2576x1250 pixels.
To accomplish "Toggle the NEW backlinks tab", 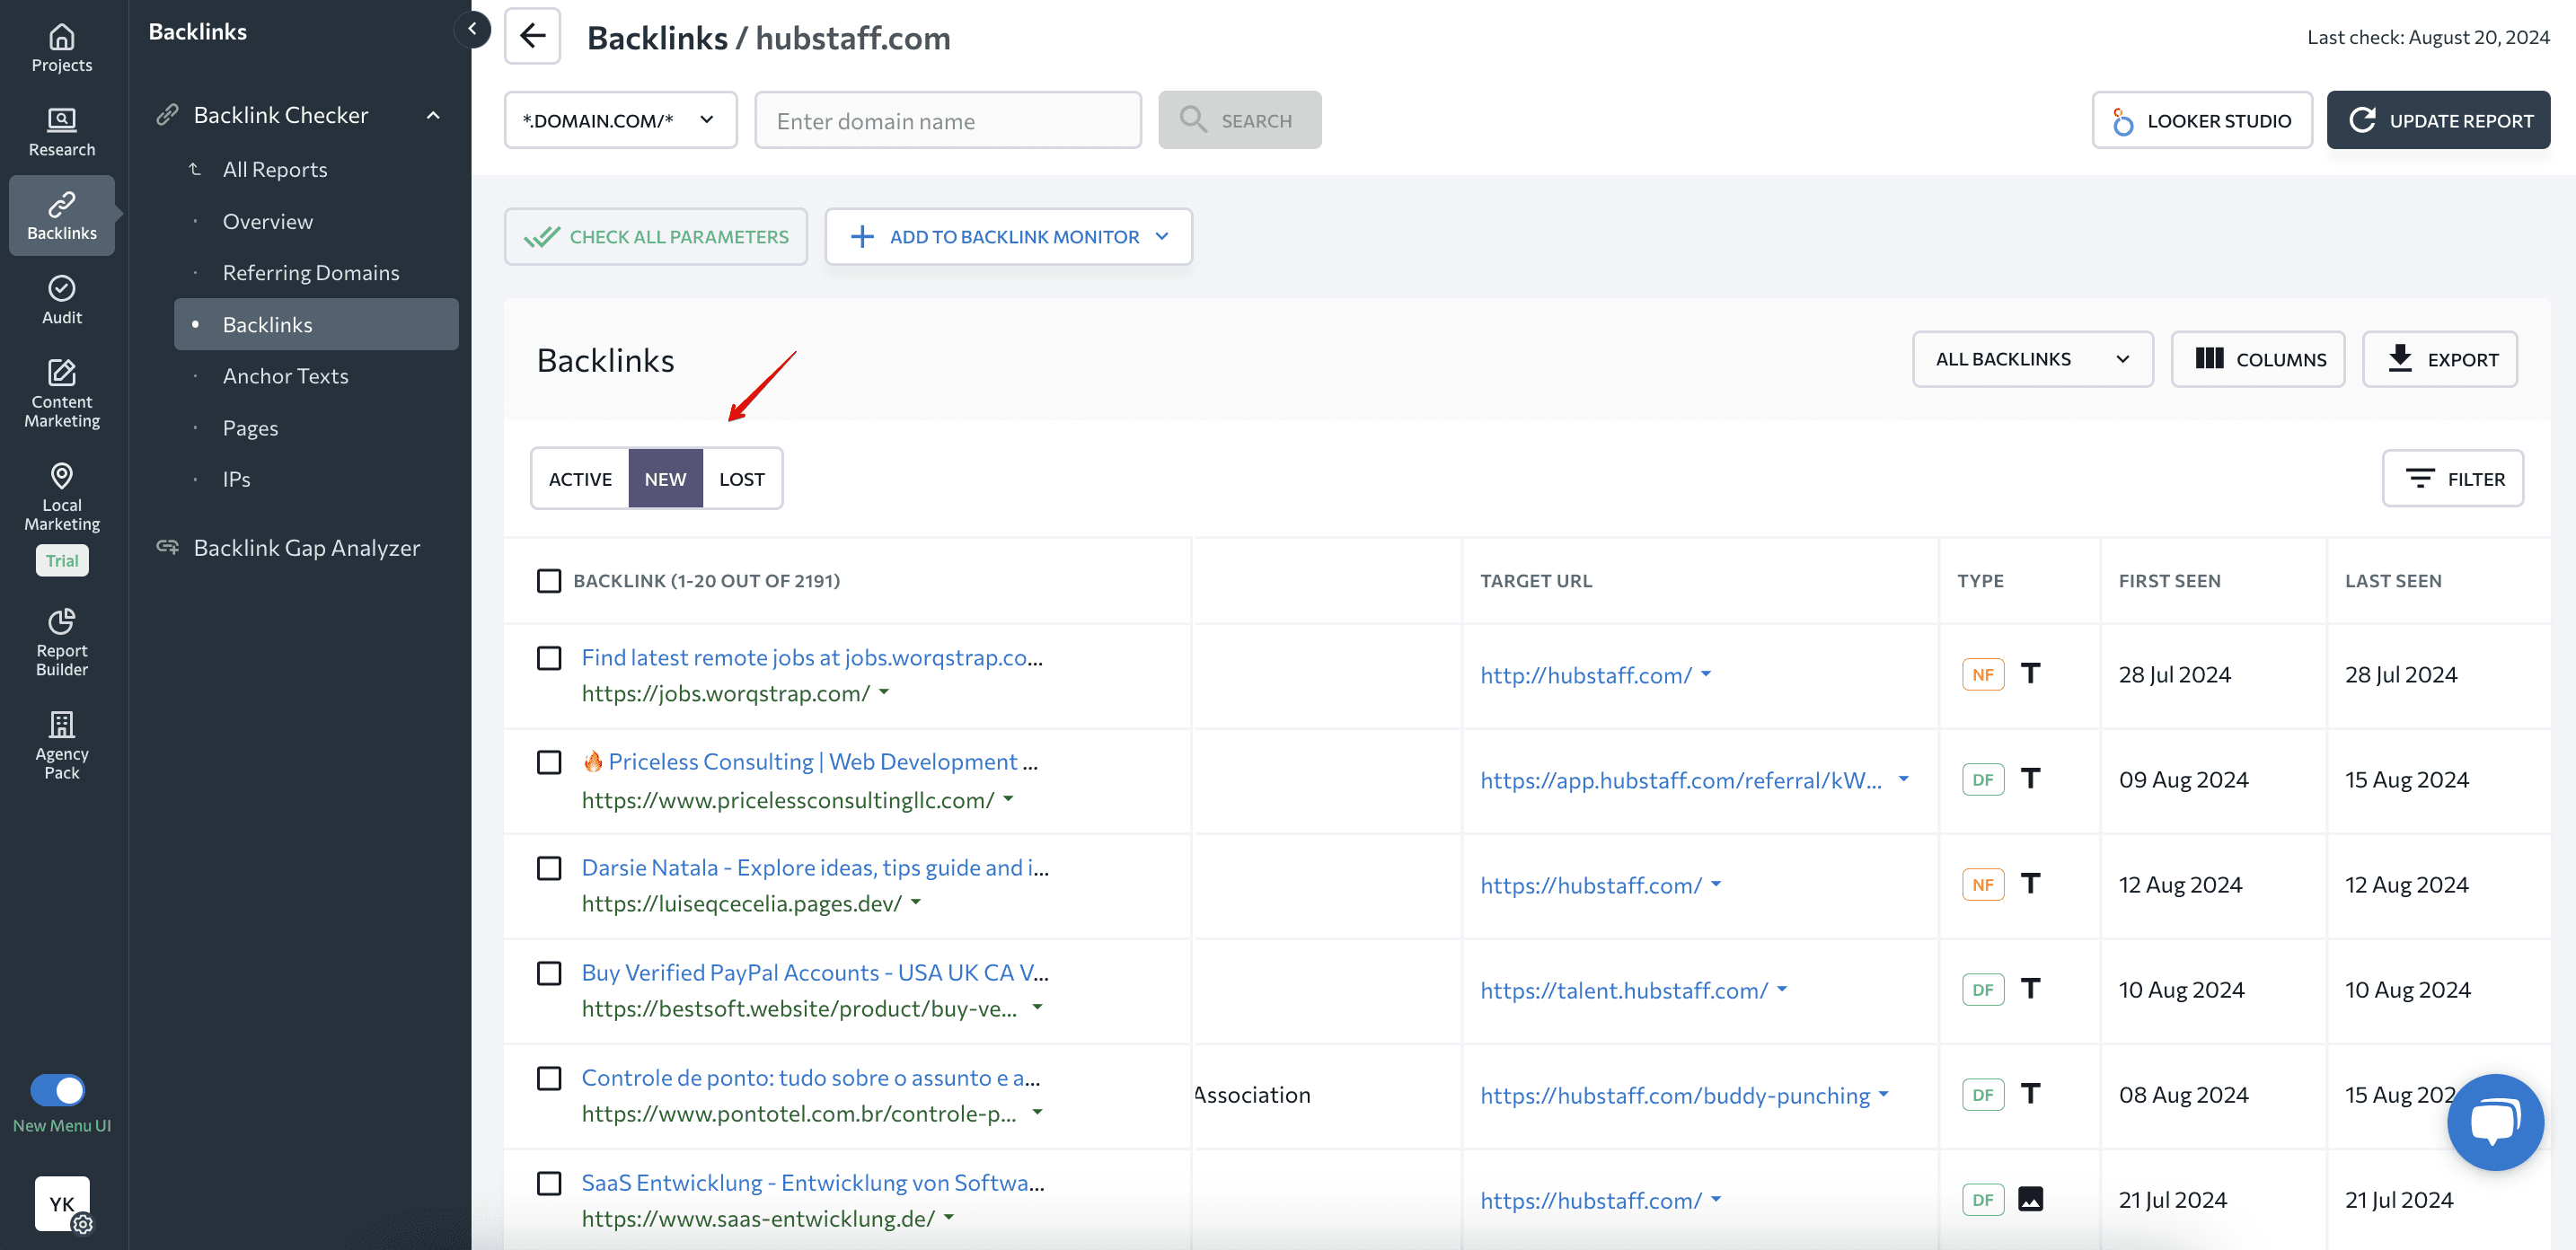I will point(666,476).
